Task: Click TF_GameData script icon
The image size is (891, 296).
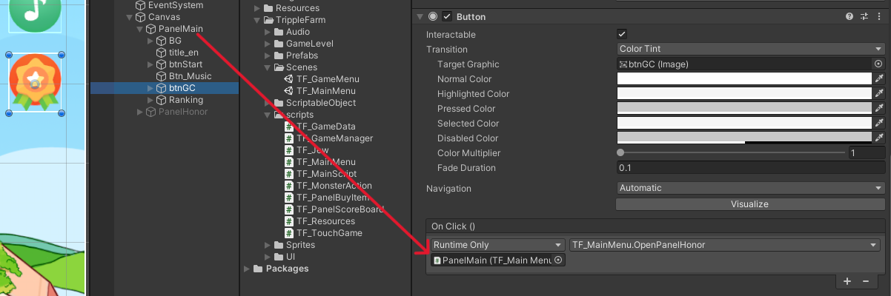Action: click(289, 127)
